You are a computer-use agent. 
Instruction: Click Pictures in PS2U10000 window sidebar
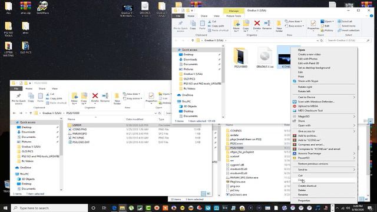point(27,141)
